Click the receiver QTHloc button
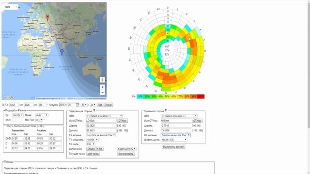The height and width of the screenshot is (174, 310). [197, 120]
